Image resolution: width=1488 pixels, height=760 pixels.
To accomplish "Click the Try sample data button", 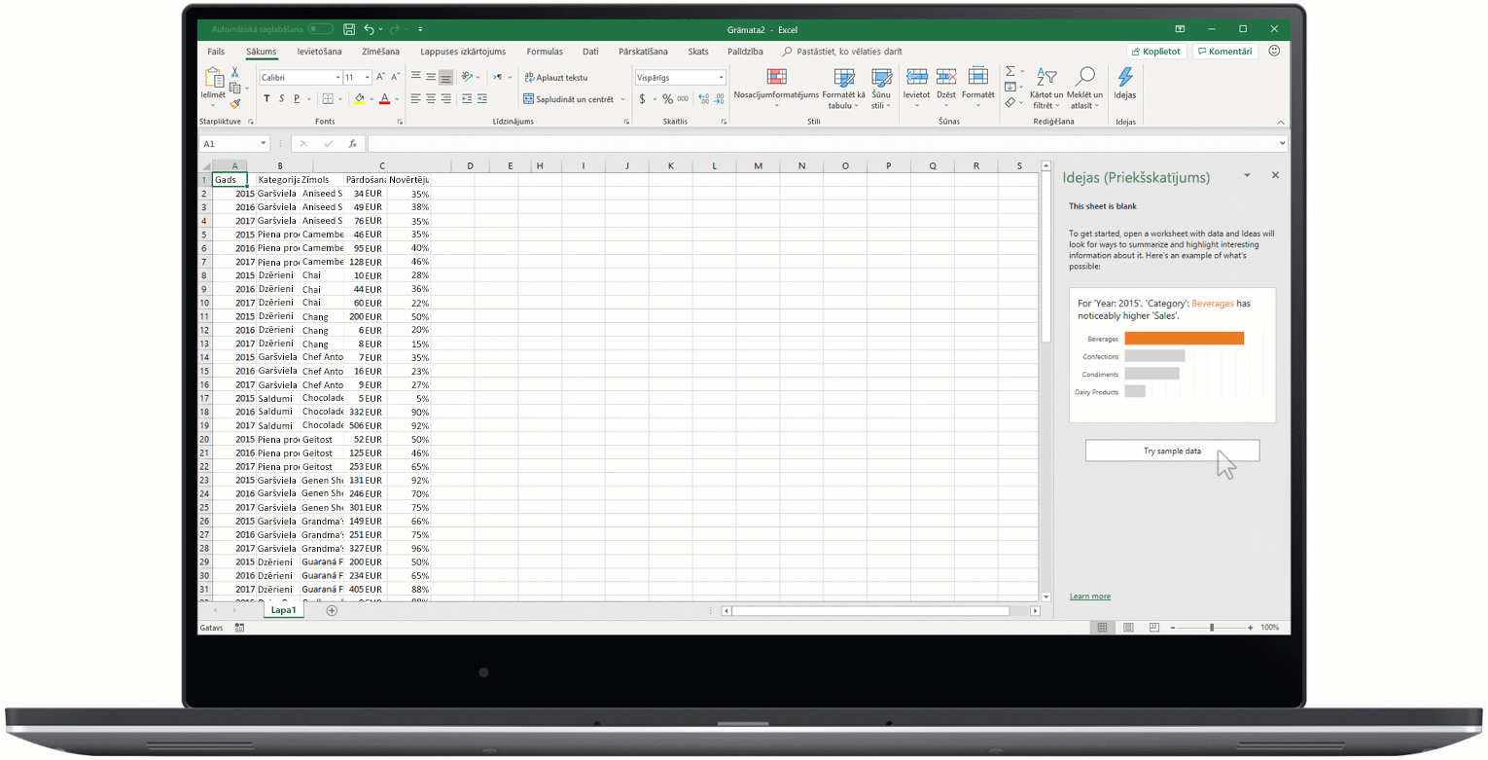I will pyautogui.click(x=1172, y=451).
